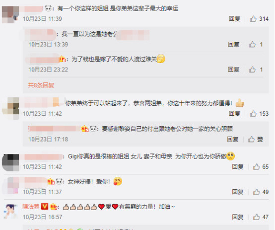
Task: Open 陳法蓉's profile via username
Action: pos(31,207)
